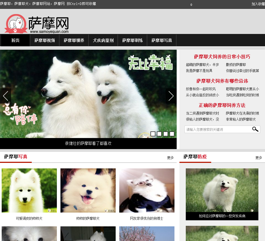Click caption 帅帅的萨摩耶犬
This screenshot has height=241, width=265.
(88, 218)
